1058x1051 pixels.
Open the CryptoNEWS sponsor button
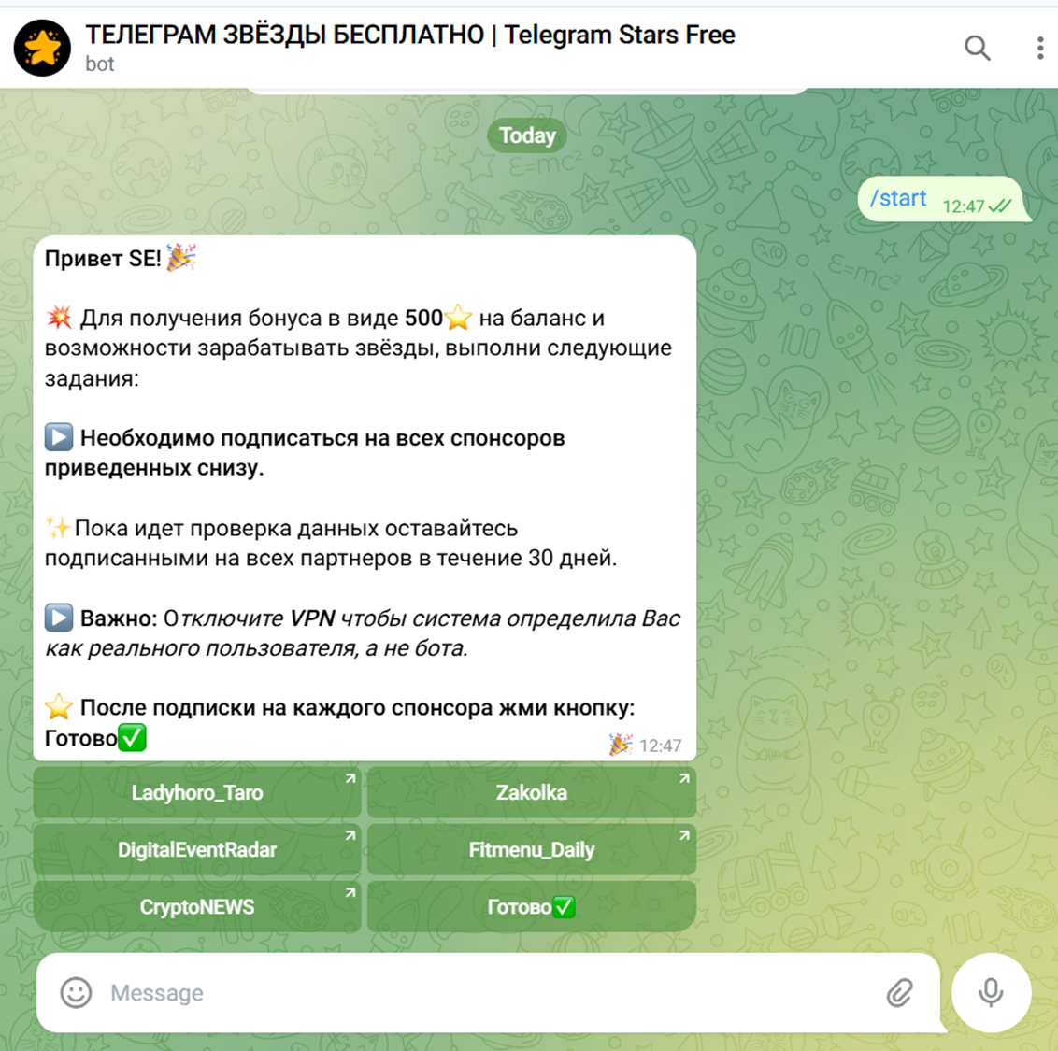197,906
